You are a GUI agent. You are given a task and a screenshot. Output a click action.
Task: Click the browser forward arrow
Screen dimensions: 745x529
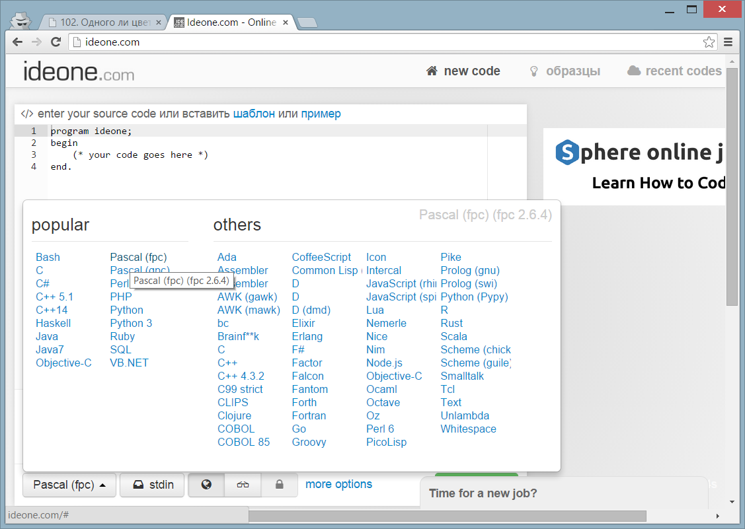coord(36,42)
